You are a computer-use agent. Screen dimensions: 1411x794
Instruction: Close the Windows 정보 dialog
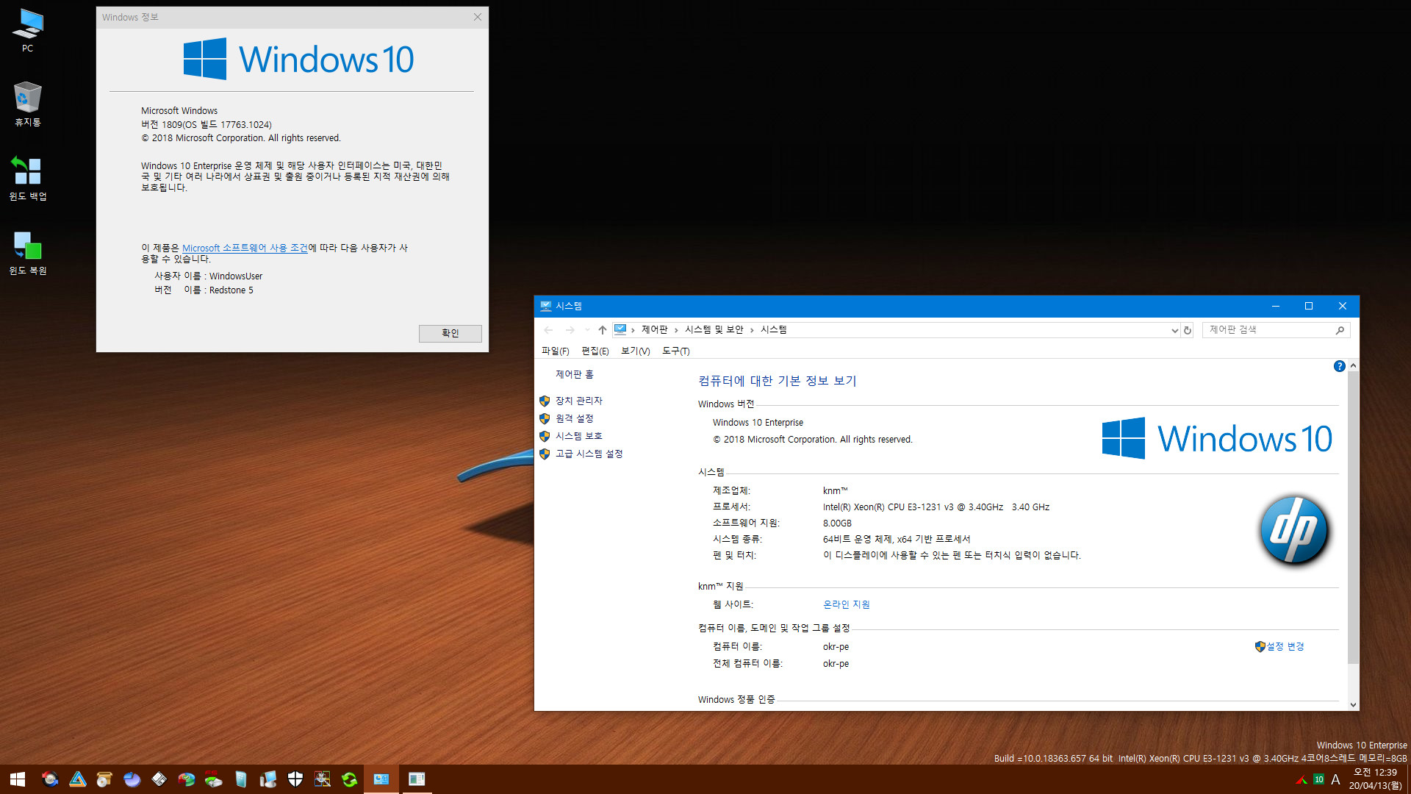477,17
